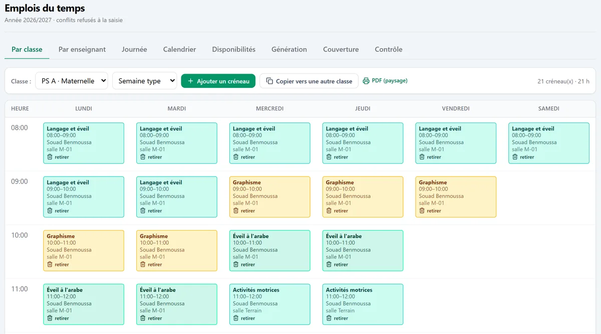
Task: Click the Ajouter un créneau button
Action: click(218, 81)
